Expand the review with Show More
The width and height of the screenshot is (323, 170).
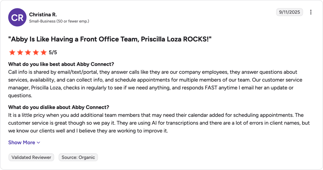tap(24, 143)
